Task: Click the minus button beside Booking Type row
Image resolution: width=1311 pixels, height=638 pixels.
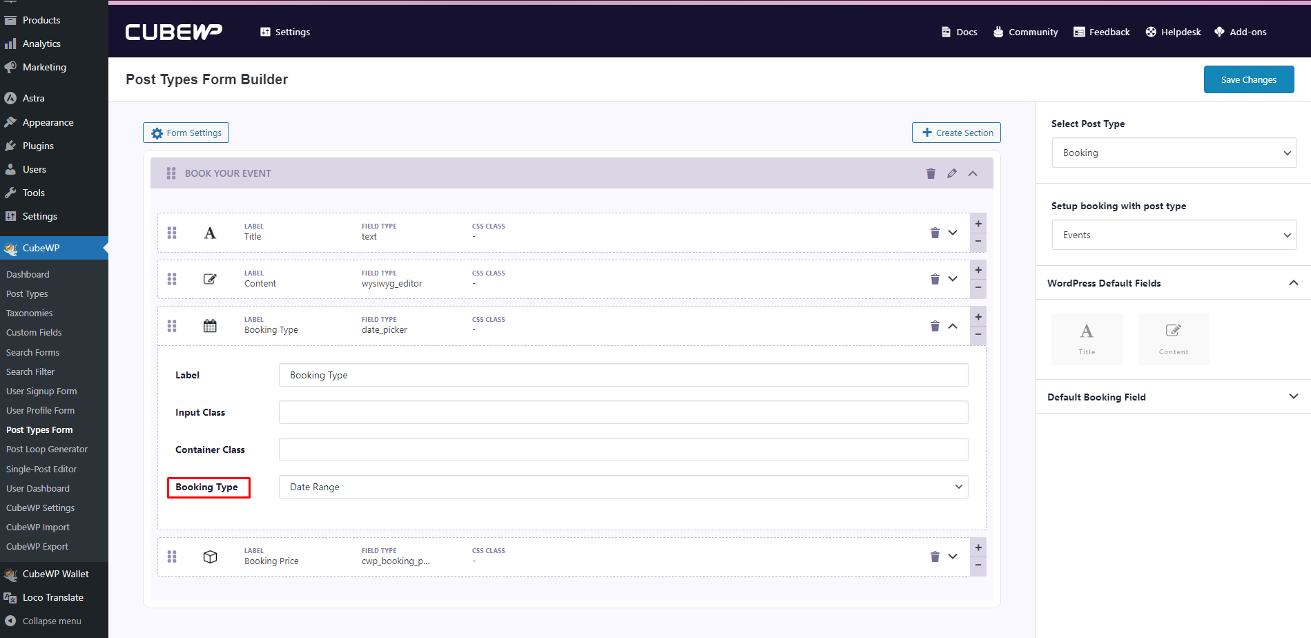Action: pos(978,335)
